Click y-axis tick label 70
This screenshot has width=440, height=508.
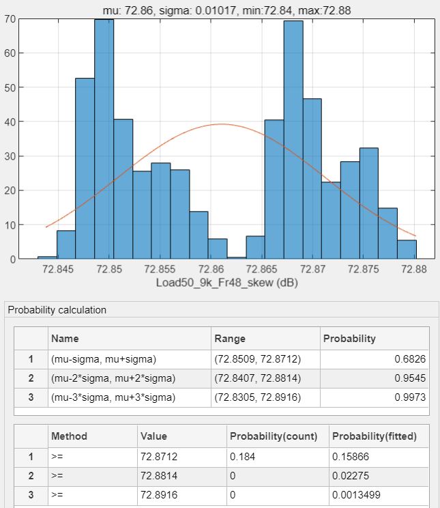(x=10, y=19)
